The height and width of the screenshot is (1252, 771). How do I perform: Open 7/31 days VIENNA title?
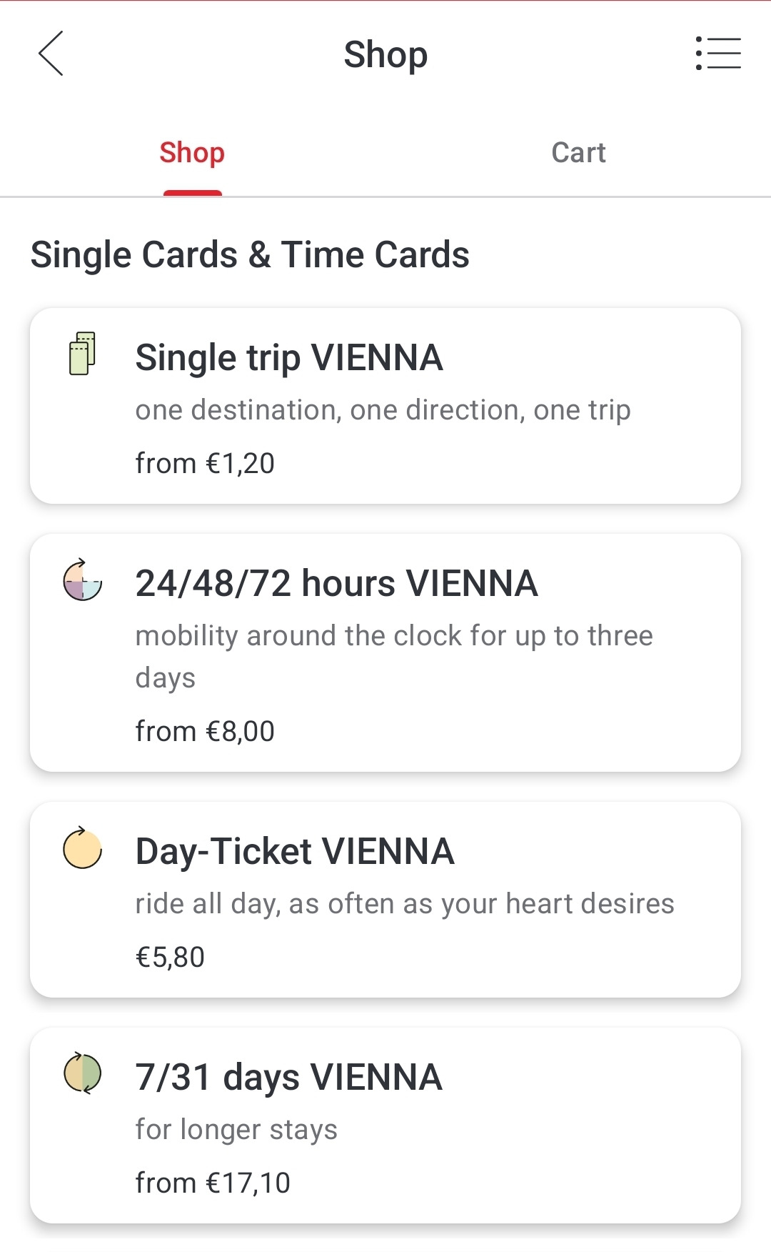289,1077
